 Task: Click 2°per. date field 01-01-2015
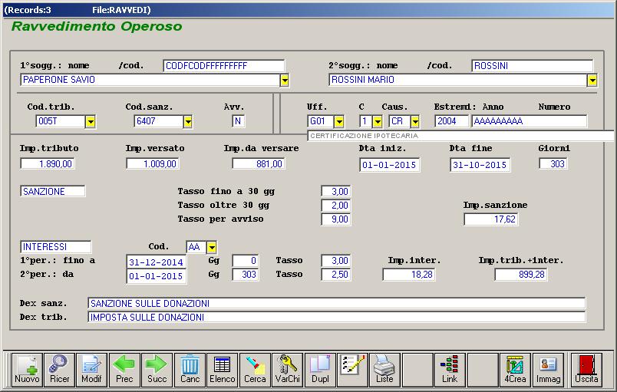pos(157,276)
